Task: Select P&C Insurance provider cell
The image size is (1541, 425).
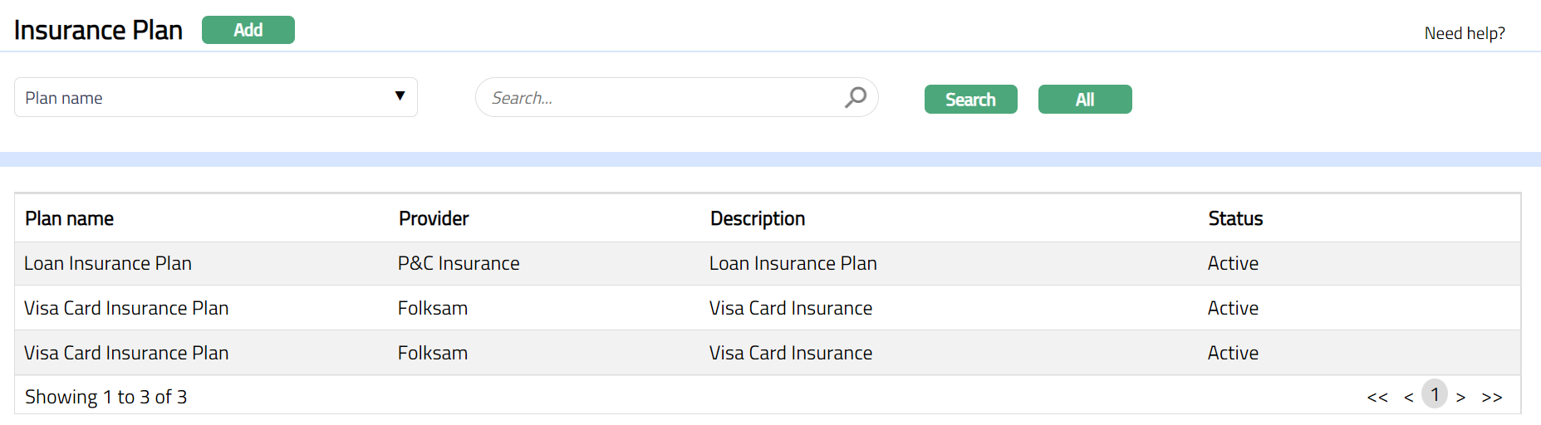Action: click(459, 263)
